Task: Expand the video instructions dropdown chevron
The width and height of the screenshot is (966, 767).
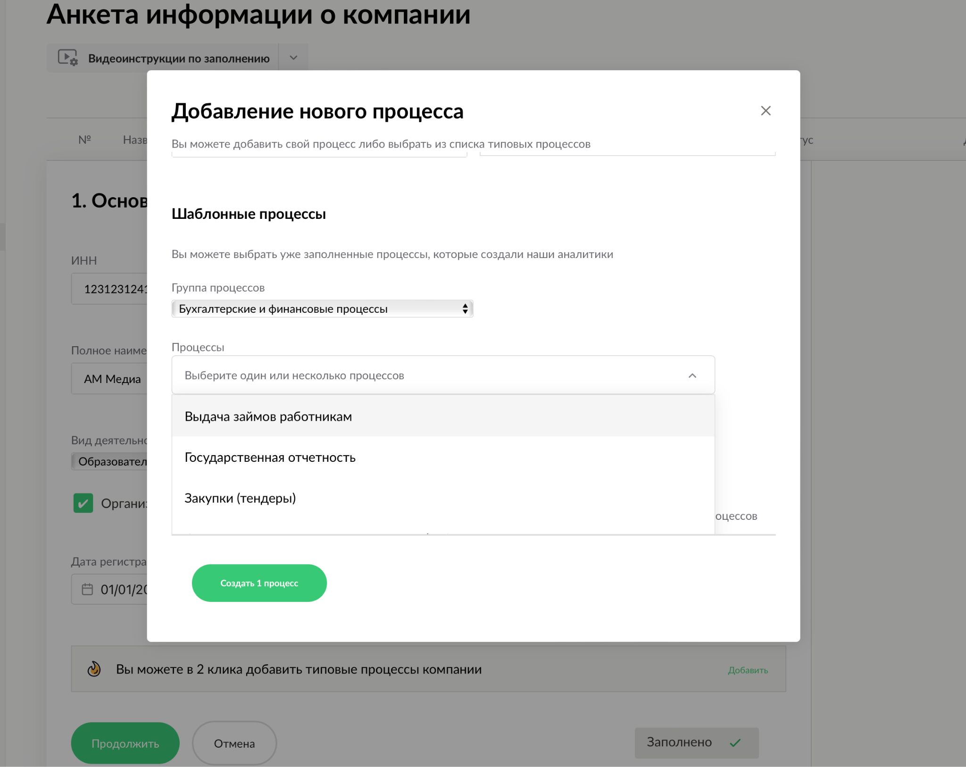Action: [293, 58]
